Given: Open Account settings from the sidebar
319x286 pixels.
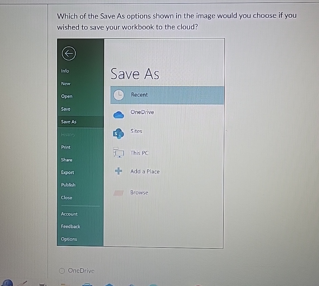Looking at the screenshot, I should [69, 214].
